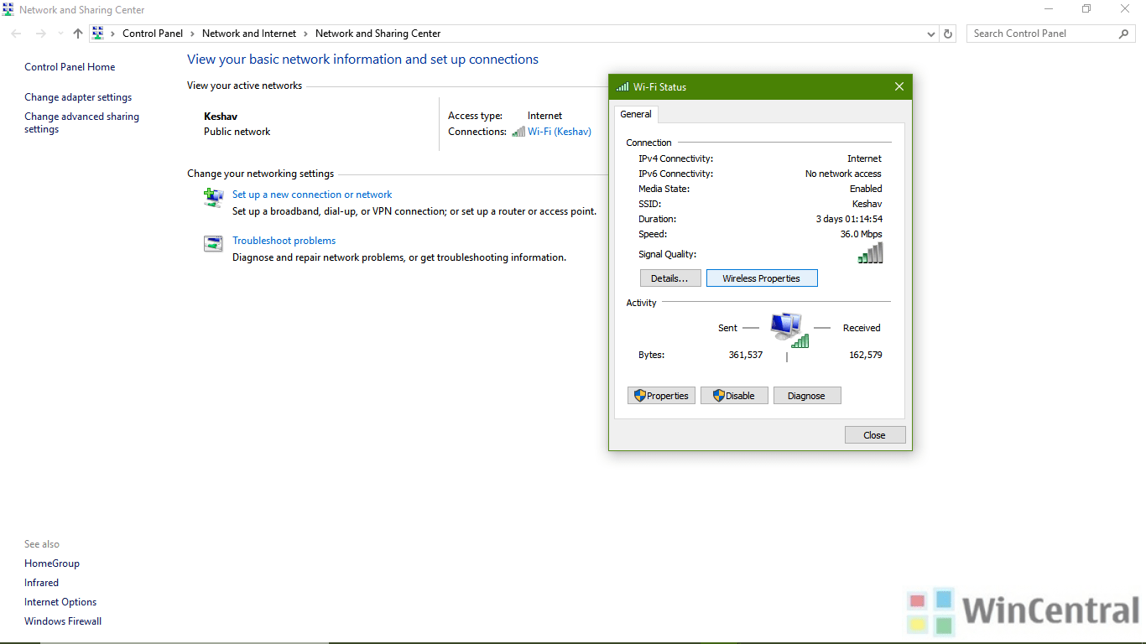This screenshot has width=1146, height=644.
Task: Open the address bar dropdown arrow
Action: [930, 34]
